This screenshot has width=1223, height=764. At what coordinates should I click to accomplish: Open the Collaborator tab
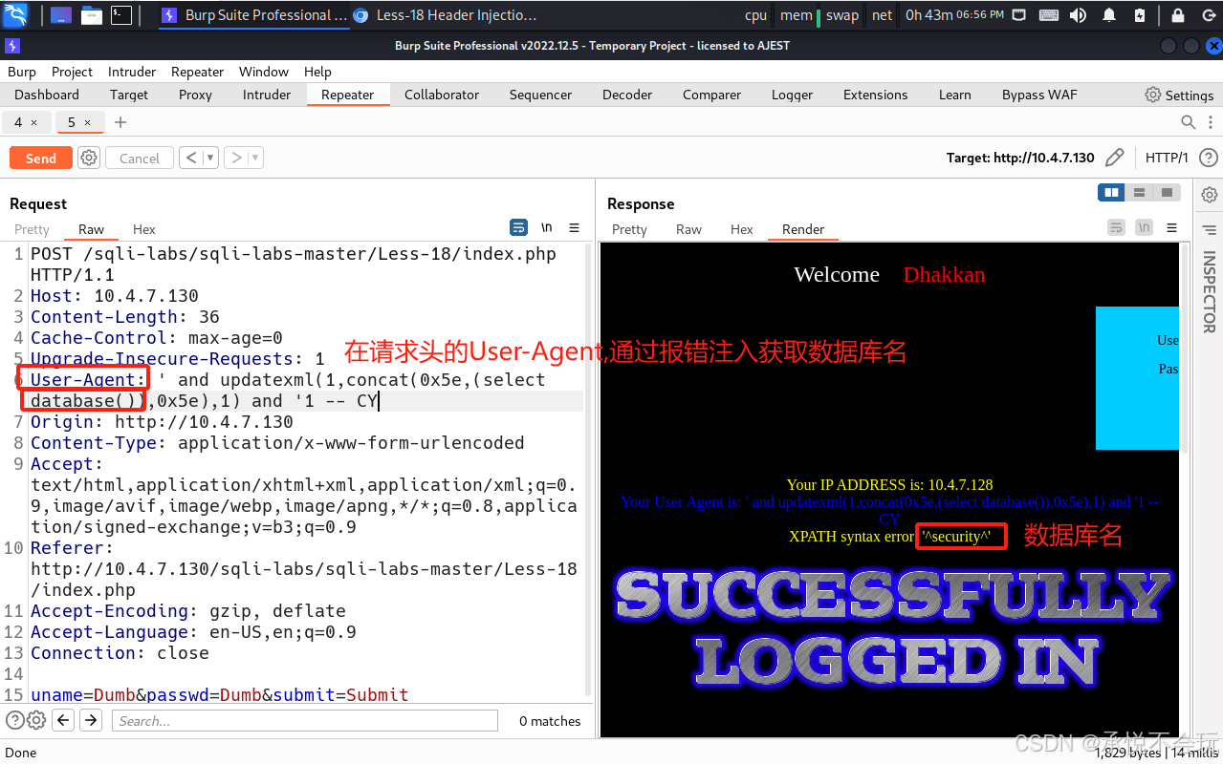pos(442,95)
